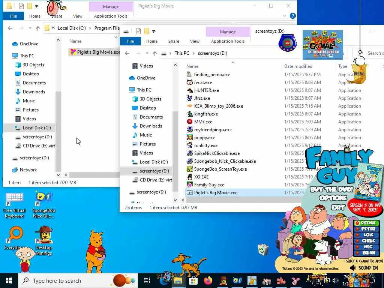The image size is (384, 288).
Task: Select Meg character radio option
Action: click(366, 247)
